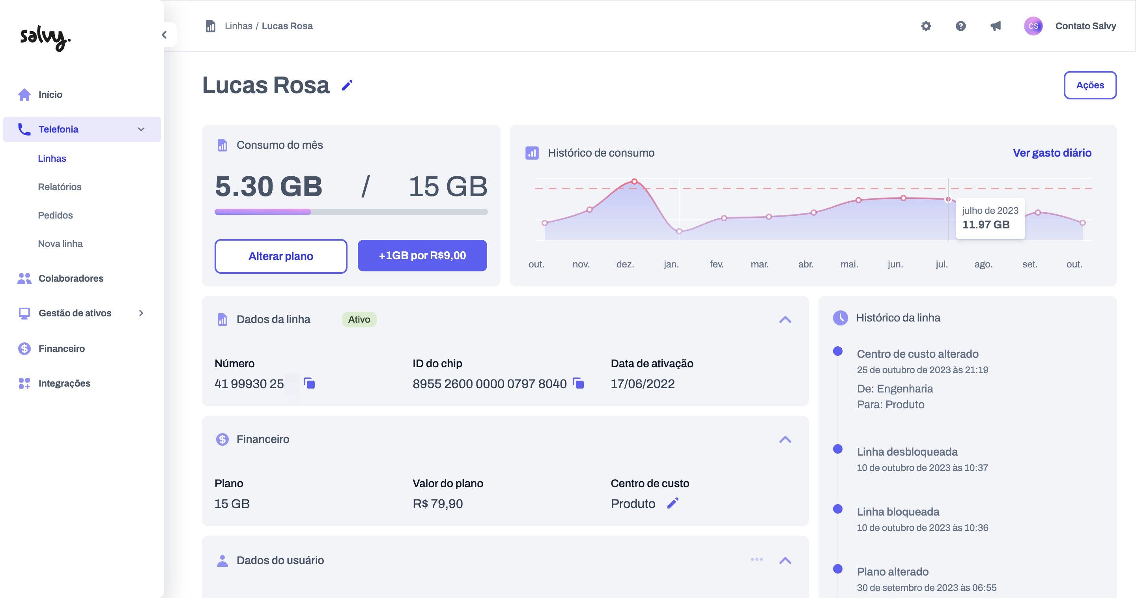Click the Início home icon

(x=24, y=94)
